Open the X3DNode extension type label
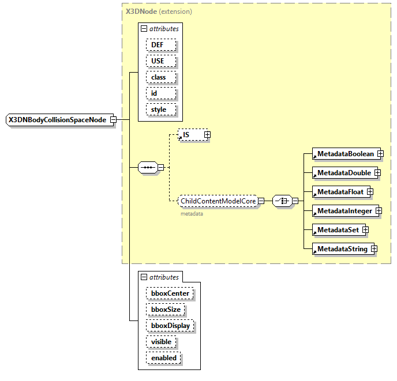This screenshot has height=381, width=397. pyautogui.click(x=141, y=11)
